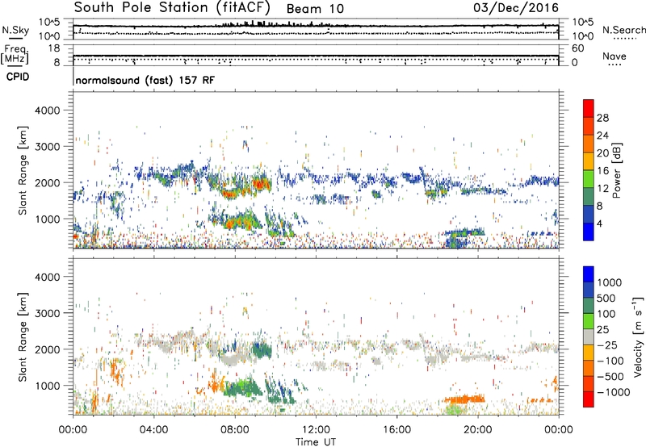Click the N.Sky solid line legend sample
The width and height of the screenshot is (646, 447).
(16, 38)
